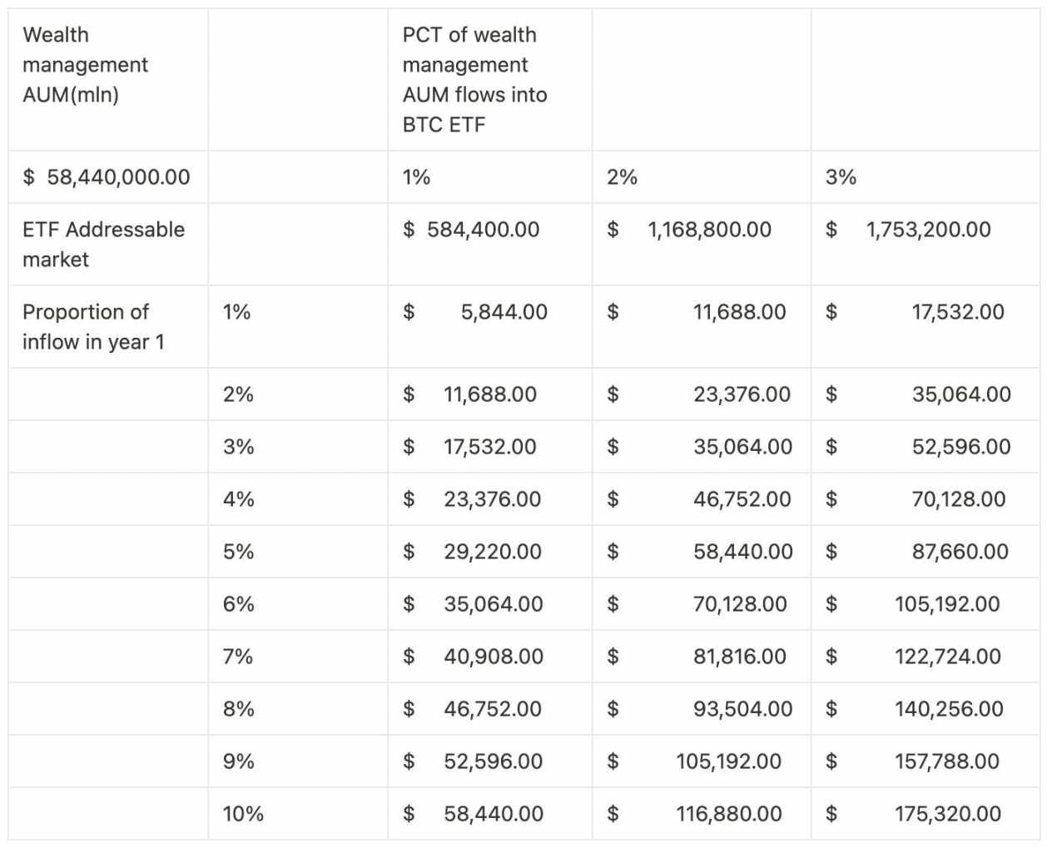Select the 4% row label

[238, 499]
